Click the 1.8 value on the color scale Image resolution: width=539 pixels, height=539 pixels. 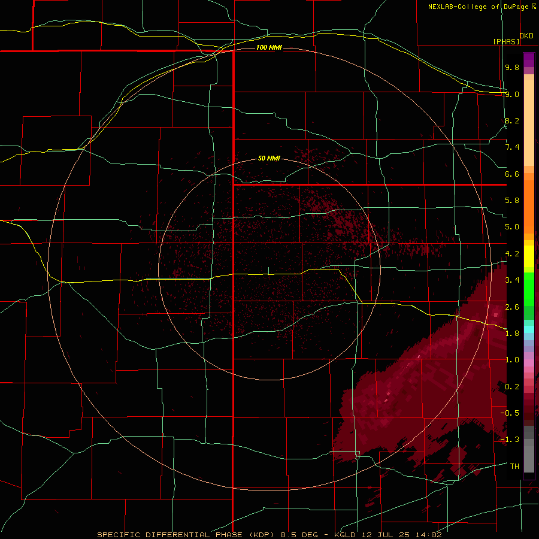coord(512,334)
